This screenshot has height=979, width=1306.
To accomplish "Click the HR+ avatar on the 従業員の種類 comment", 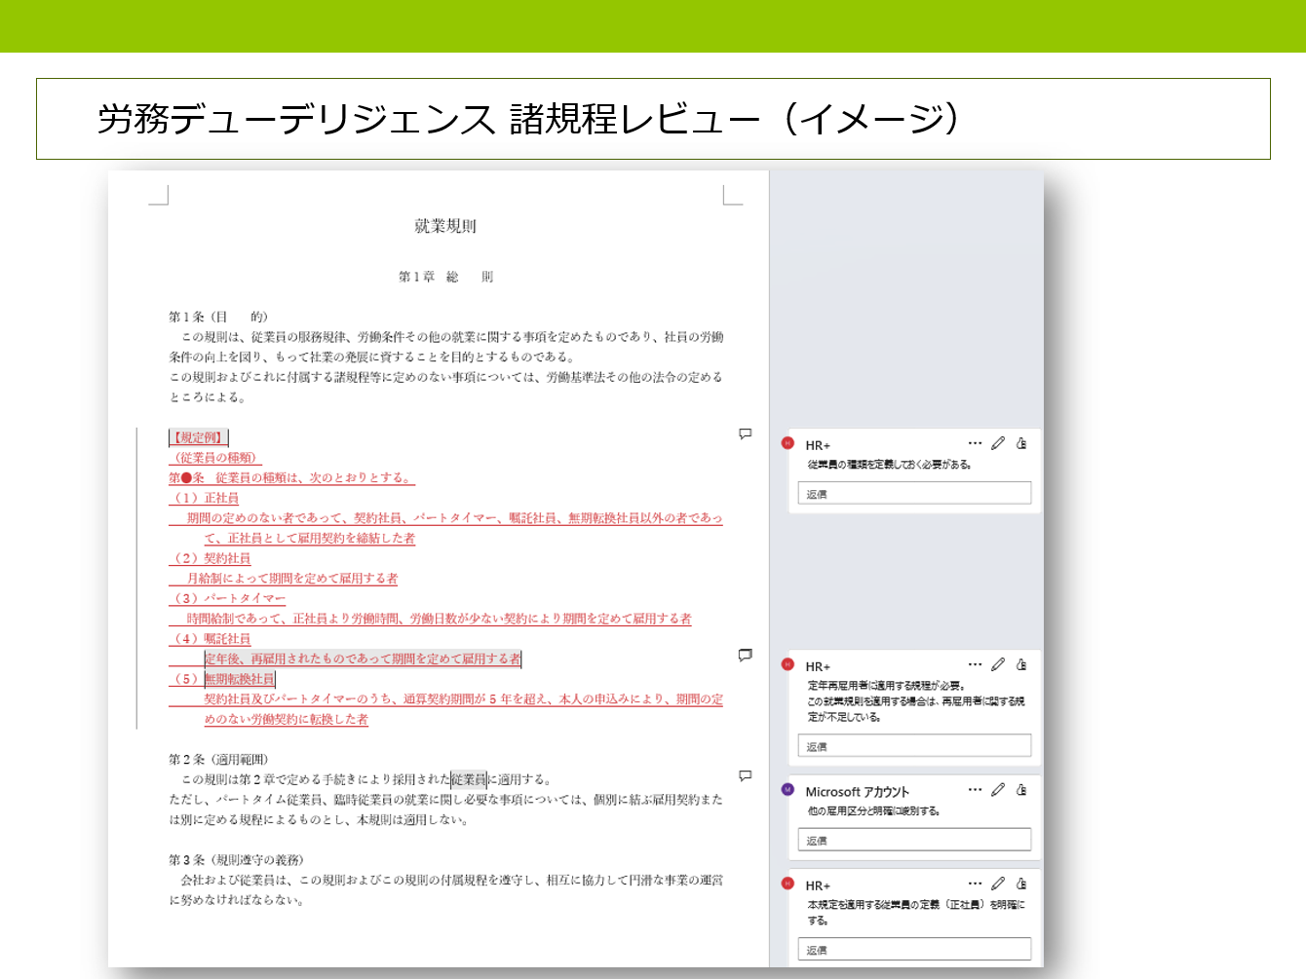I will [787, 443].
